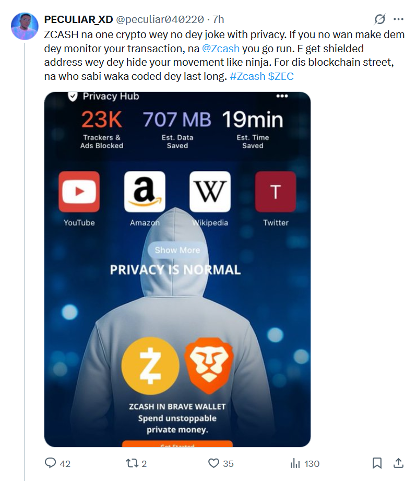Open the 7h timestamp link
This screenshot has height=481, width=416.
click(218, 19)
